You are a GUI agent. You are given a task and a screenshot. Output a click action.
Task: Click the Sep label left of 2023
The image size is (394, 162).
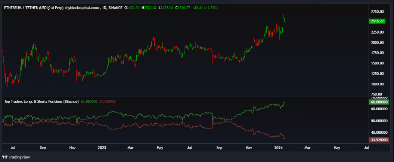[x=43, y=148]
